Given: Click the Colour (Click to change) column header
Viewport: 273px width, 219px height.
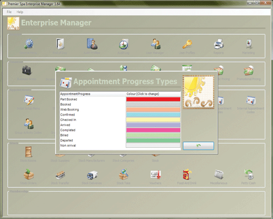Looking at the screenshot, I should (x=153, y=94).
